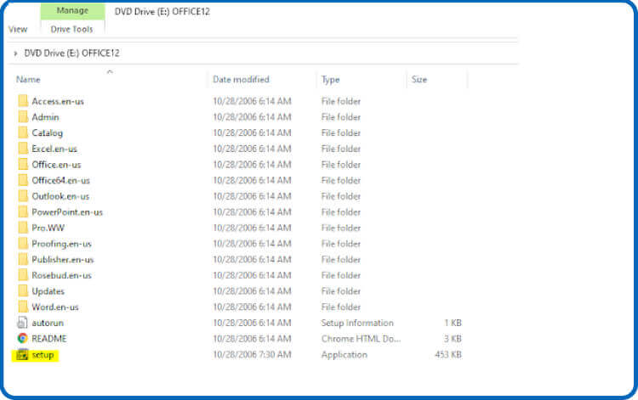The image size is (638, 400).
Task: Click the Proofing.en-us folder icon
Action: [23, 244]
